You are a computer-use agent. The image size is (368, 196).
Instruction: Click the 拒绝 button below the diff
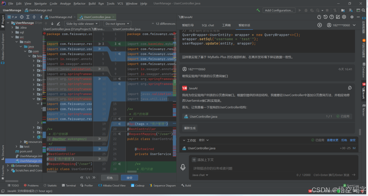tap(110, 178)
